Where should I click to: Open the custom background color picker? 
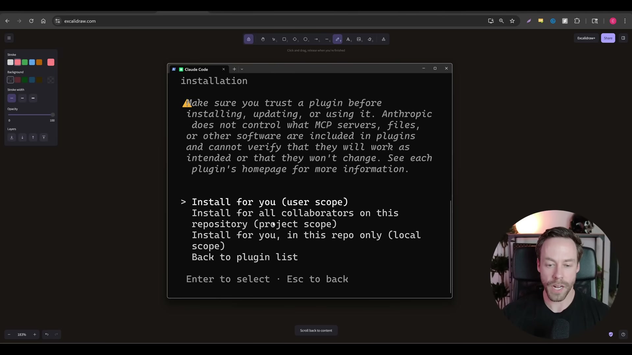tap(51, 80)
